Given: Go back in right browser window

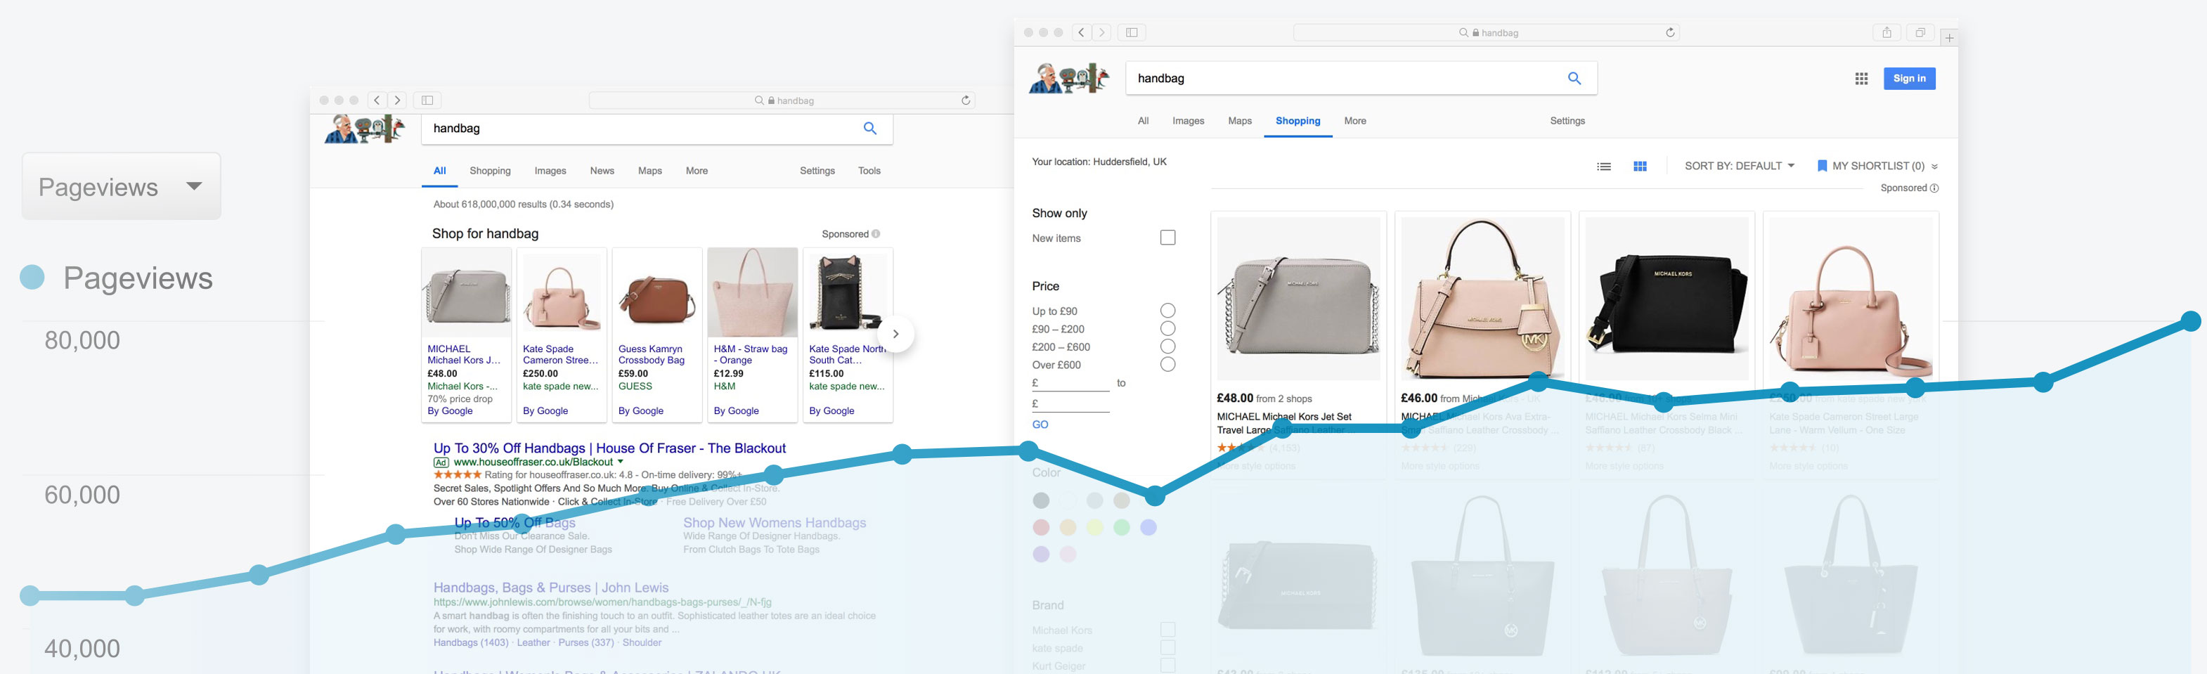Looking at the screenshot, I should (x=1082, y=32).
